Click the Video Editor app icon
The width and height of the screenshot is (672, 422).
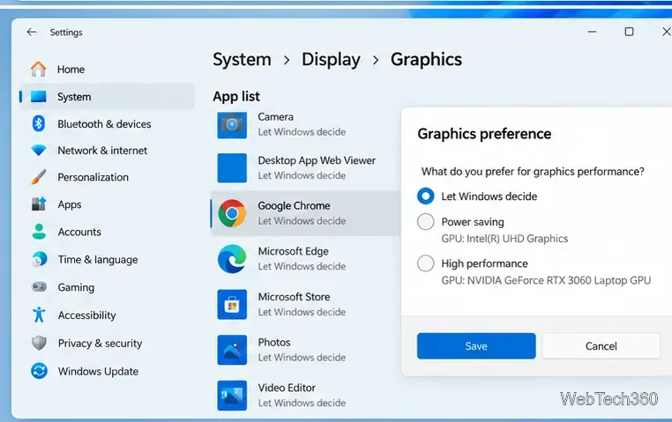pos(232,396)
